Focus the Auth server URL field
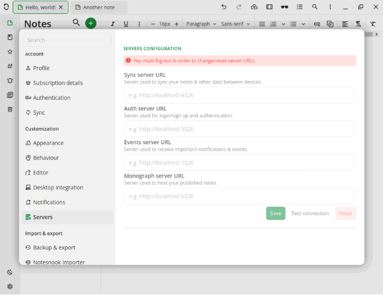This screenshot has width=383, height=295. [239, 128]
